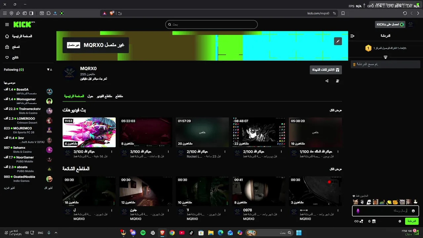This screenshot has width=423, height=238.
Task: Open the chat shop store icon
Action: click(x=374, y=221)
